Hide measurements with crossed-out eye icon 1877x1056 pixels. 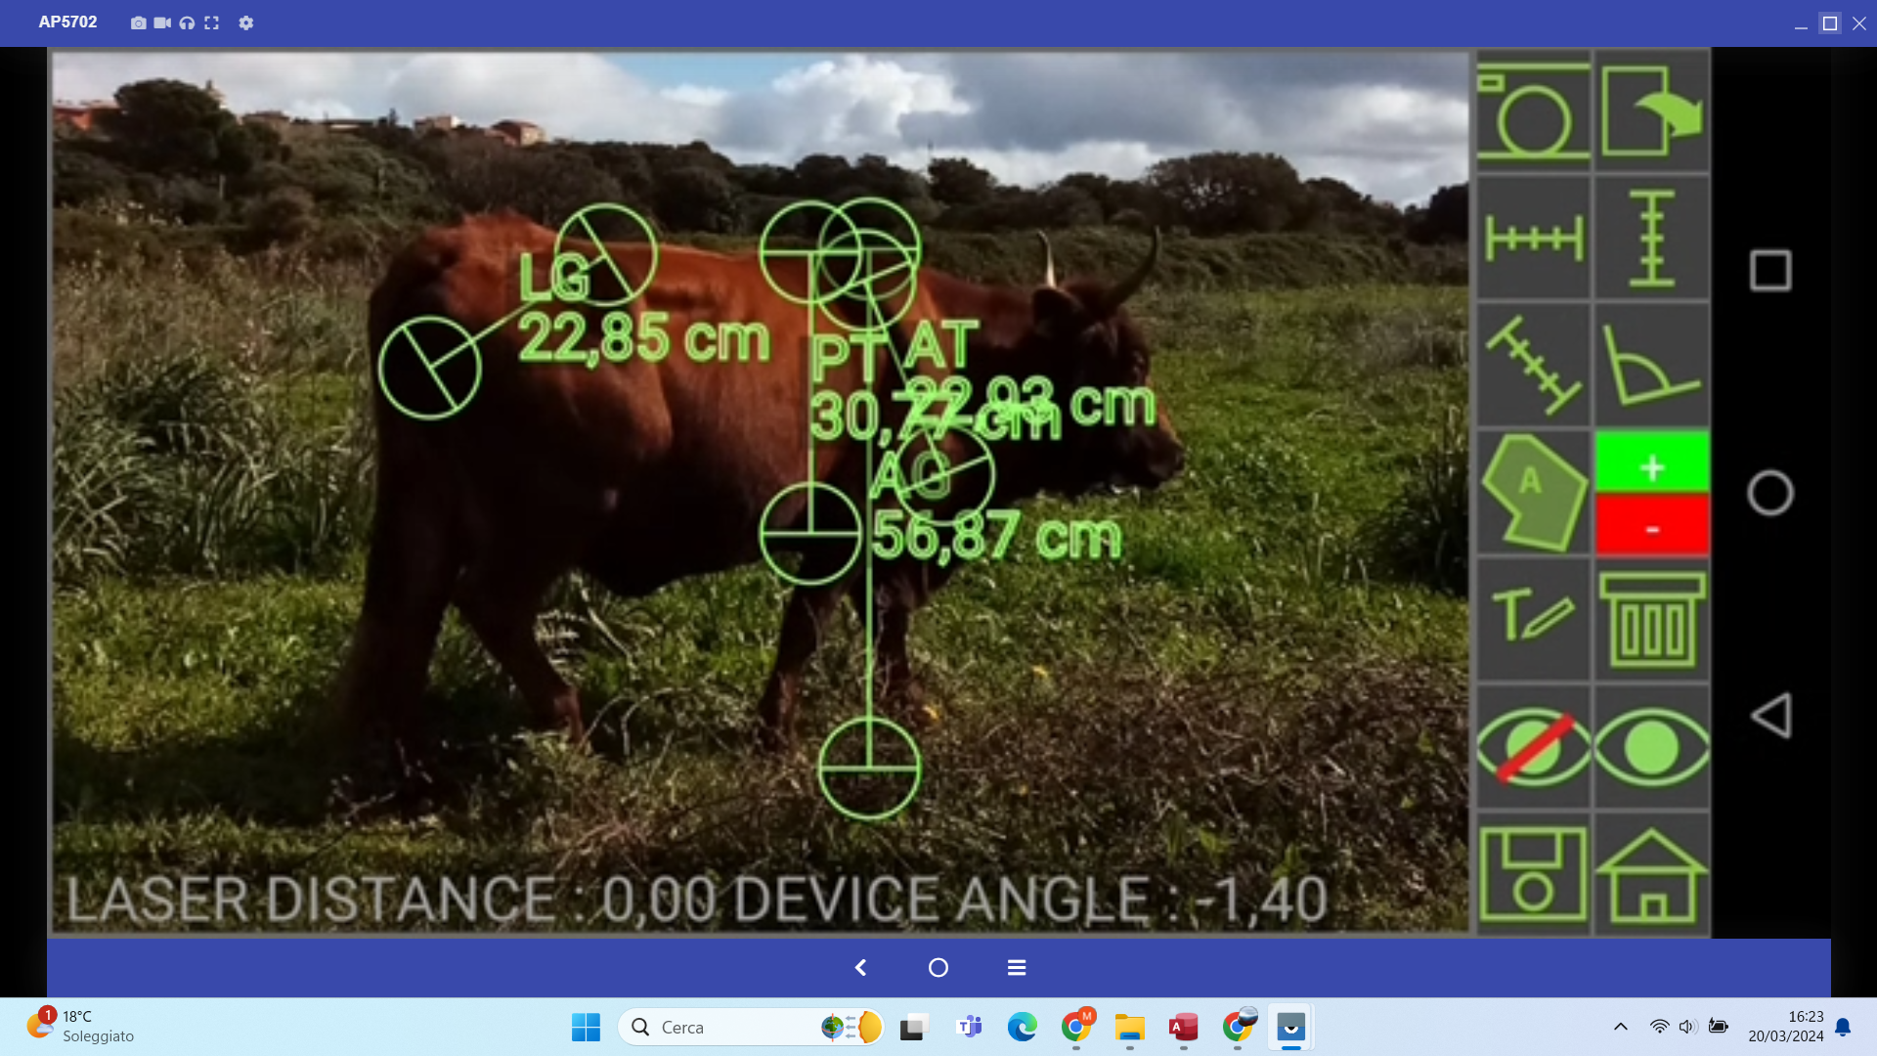[1532, 748]
